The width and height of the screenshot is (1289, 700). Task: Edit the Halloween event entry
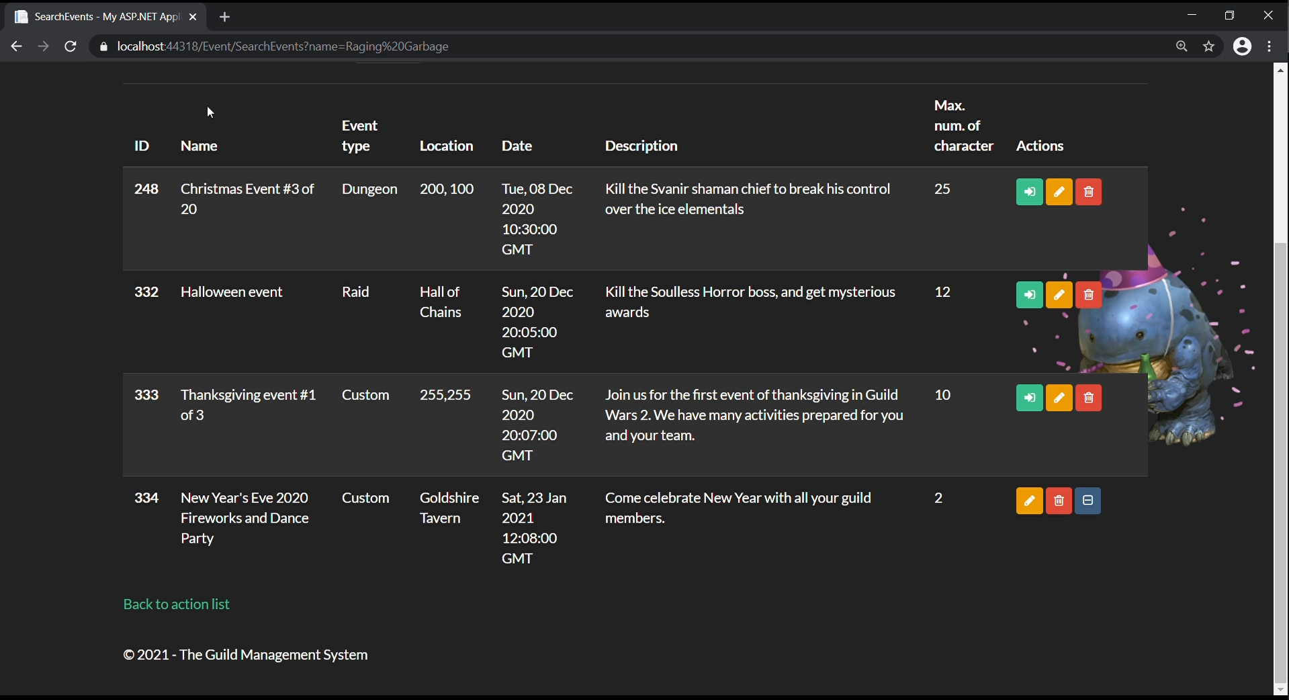click(x=1059, y=295)
